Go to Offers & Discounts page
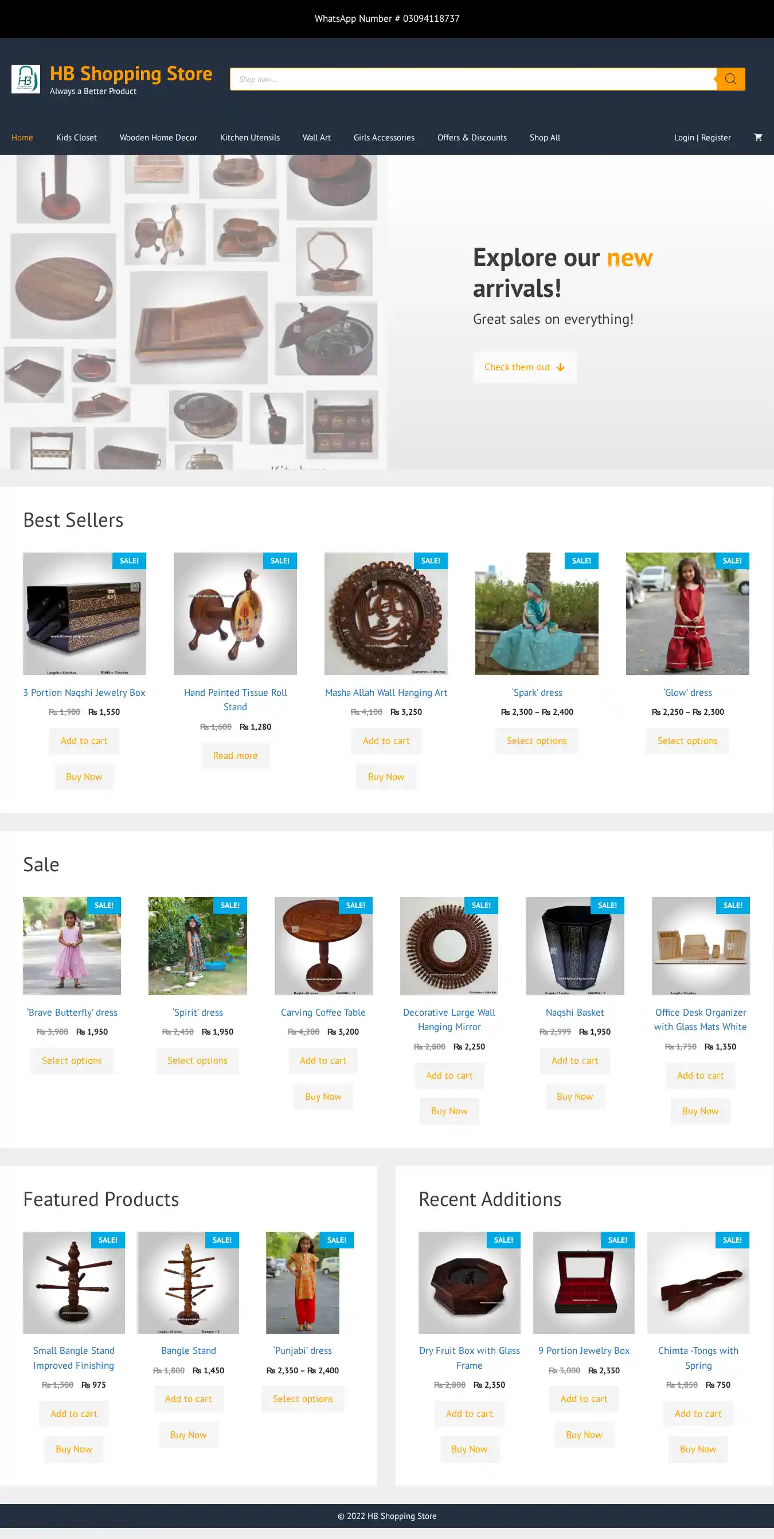The image size is (774, 1539). (472, 138)
